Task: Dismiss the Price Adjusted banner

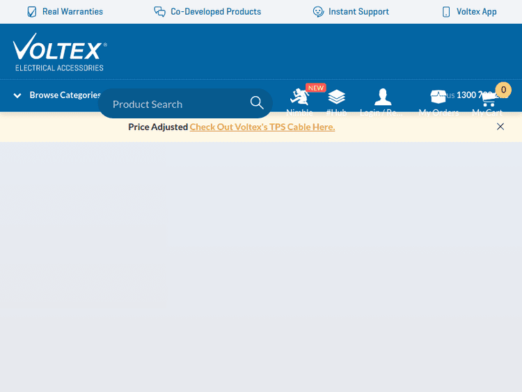Action: tap(500, 127)
